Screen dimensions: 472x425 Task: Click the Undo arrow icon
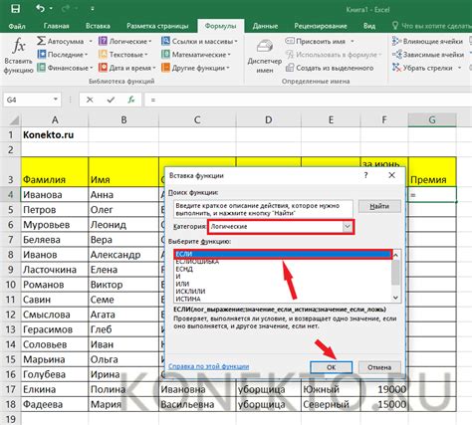tap(40, 9)
